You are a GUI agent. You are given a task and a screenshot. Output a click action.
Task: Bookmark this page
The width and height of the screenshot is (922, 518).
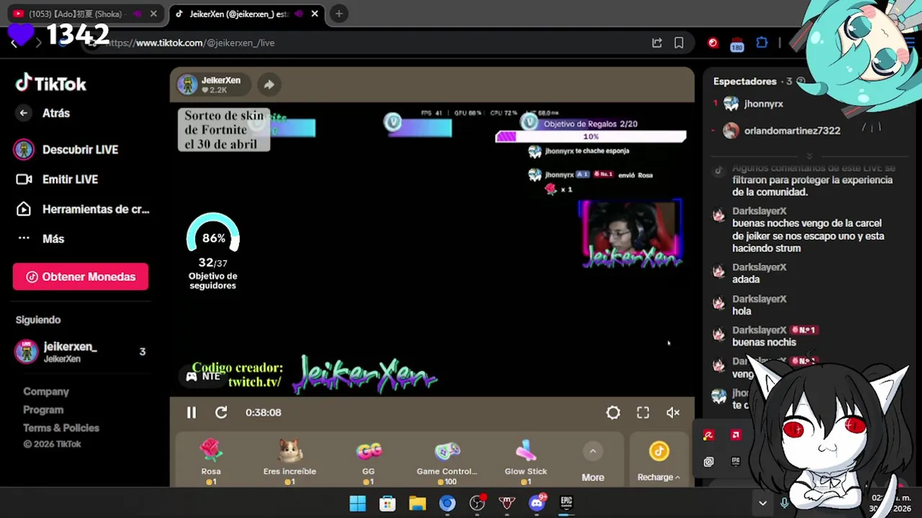[679, 43]
